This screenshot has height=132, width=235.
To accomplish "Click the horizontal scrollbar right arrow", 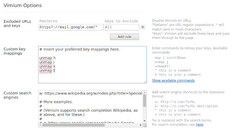I will coord(140,125).
